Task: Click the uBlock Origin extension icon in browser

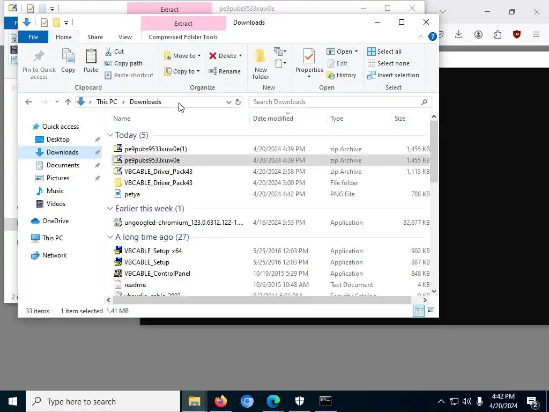Action: tap(517, 34)
